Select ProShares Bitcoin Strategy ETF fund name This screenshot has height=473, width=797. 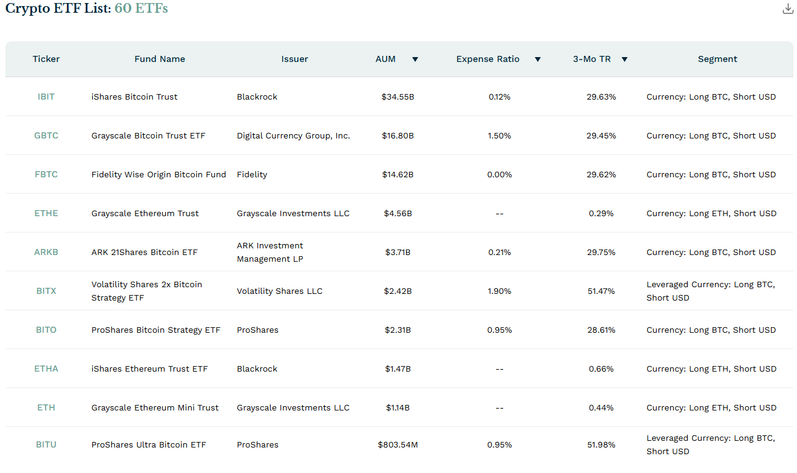155,330
